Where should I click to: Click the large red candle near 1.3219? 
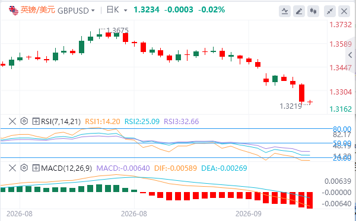301,93
